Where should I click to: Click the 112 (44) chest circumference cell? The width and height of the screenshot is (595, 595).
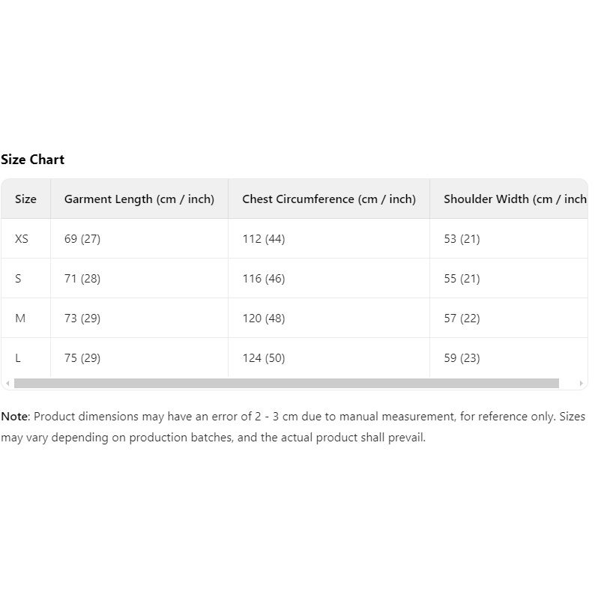(x=264, y=239)
